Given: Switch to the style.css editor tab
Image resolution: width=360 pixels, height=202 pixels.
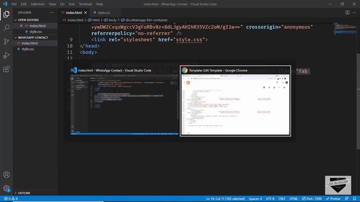Looking at the screenshot, I should coord(103,12).
